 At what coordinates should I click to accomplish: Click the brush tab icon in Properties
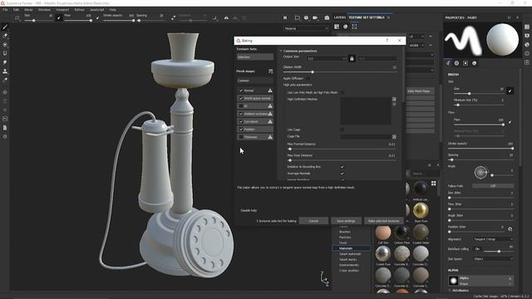(448, 63)
